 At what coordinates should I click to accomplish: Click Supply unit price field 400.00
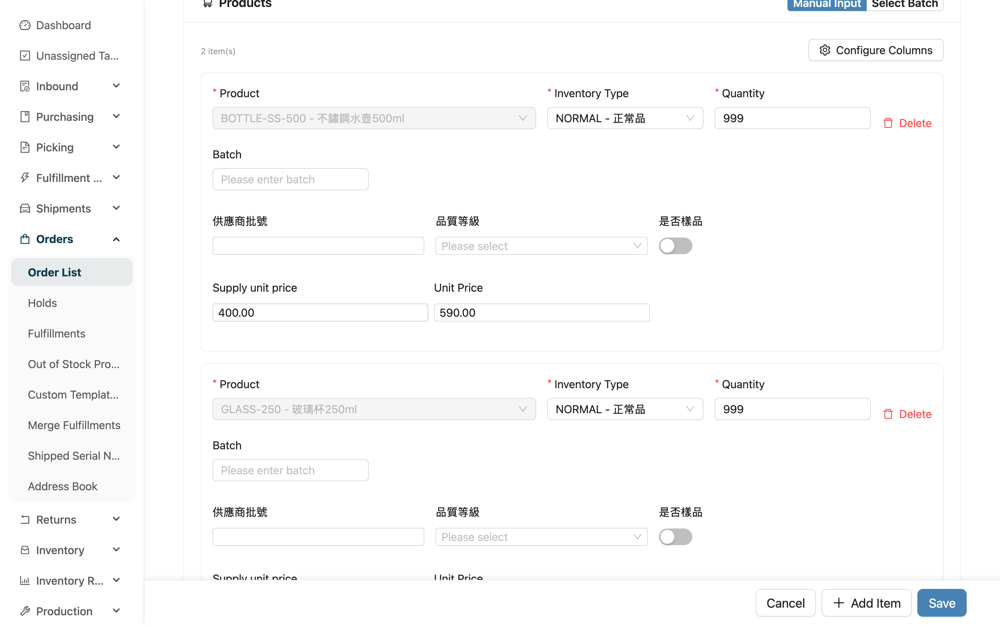click(x=320, y=312)
